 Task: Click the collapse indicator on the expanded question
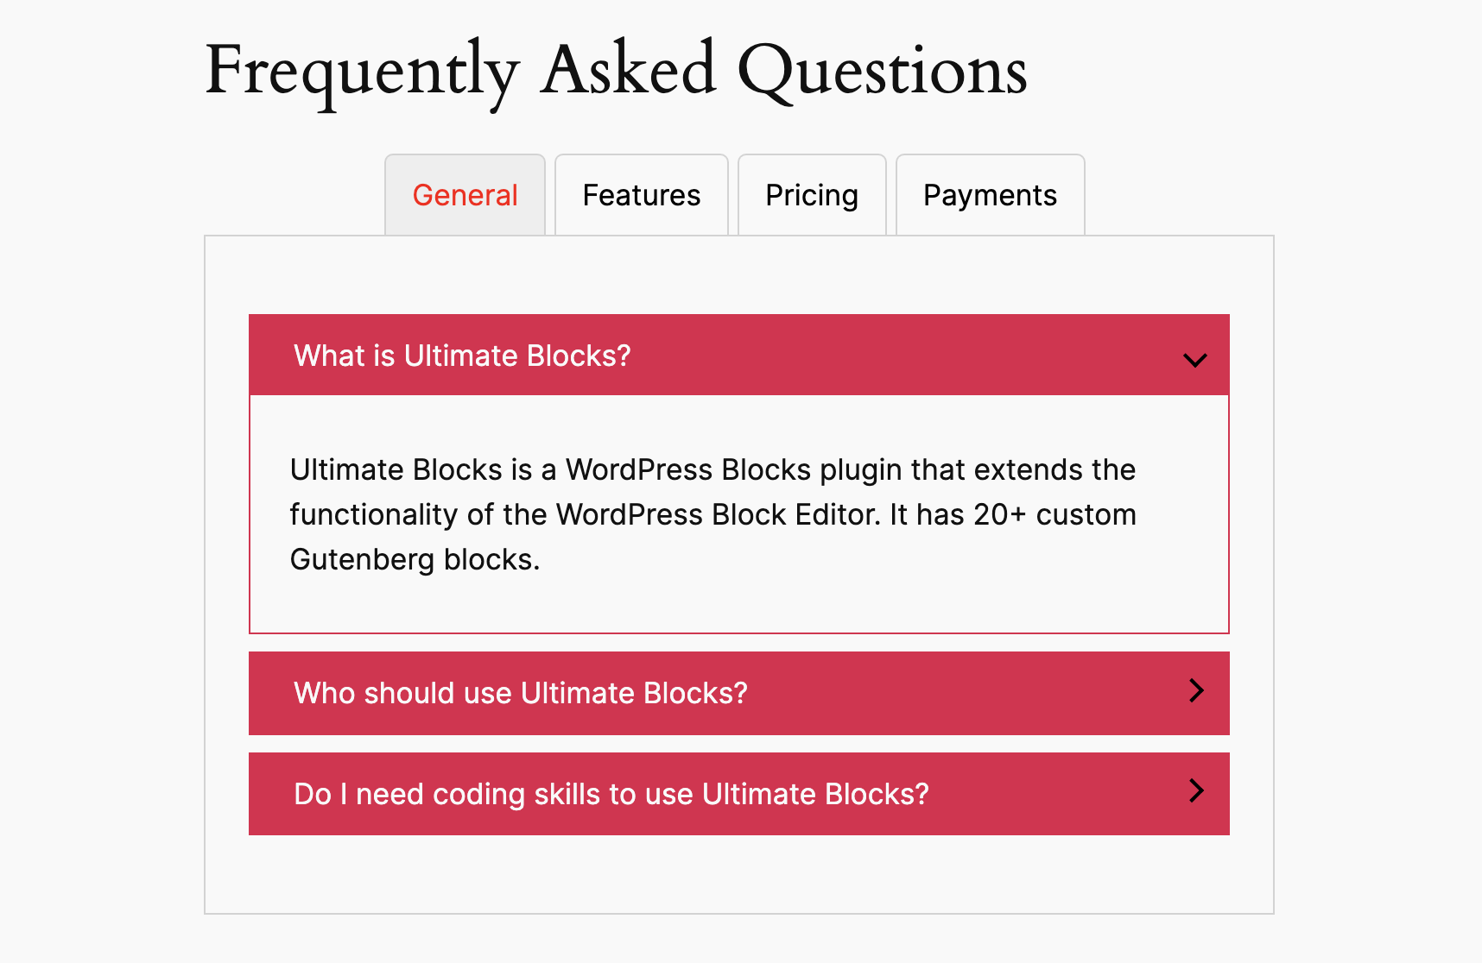[1195, 360]
